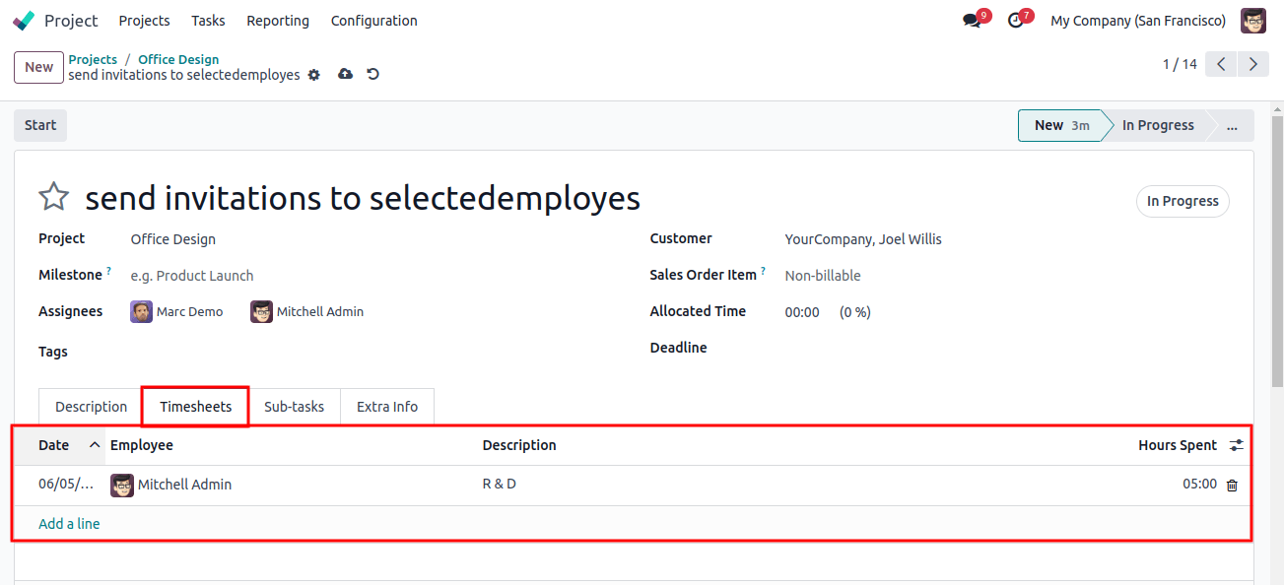Open the activities clock icon

pyautogui.click(x=1016, y=21)
